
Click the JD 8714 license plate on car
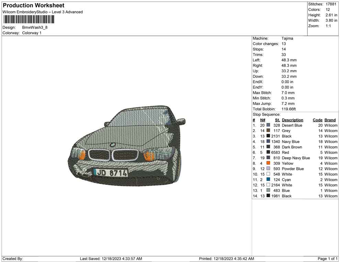pyautogui.click(x=111, y=173)
